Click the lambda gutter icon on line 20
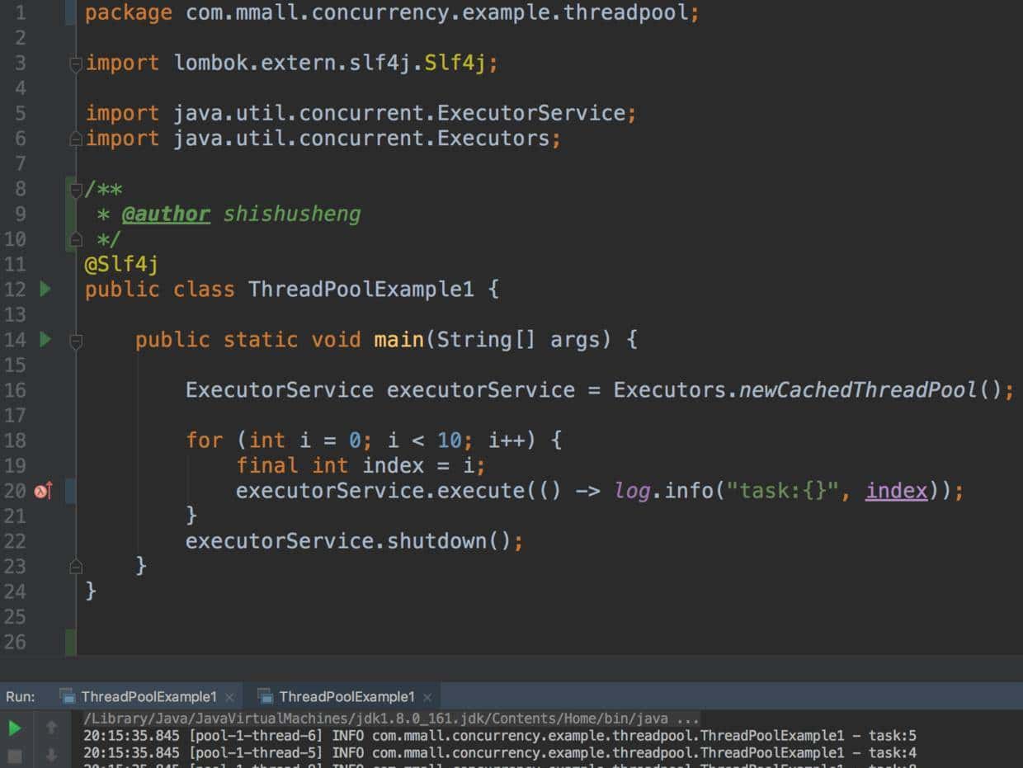This screenshot has height=768, width=1023. [43, 492]
